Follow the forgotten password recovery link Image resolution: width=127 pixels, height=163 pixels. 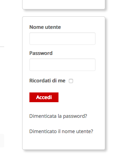click(58, 116)
